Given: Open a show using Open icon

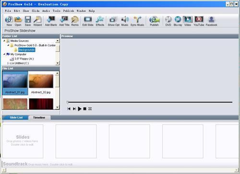Looking at the screenshot, I should coord(18,21).
